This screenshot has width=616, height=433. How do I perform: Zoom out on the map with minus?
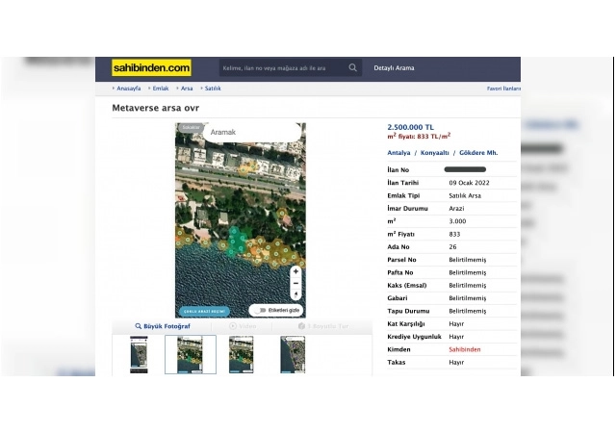click(x=295, y=283)
